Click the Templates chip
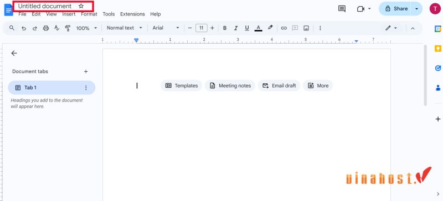The image size is (443, 201). click(x=182, y=86)
